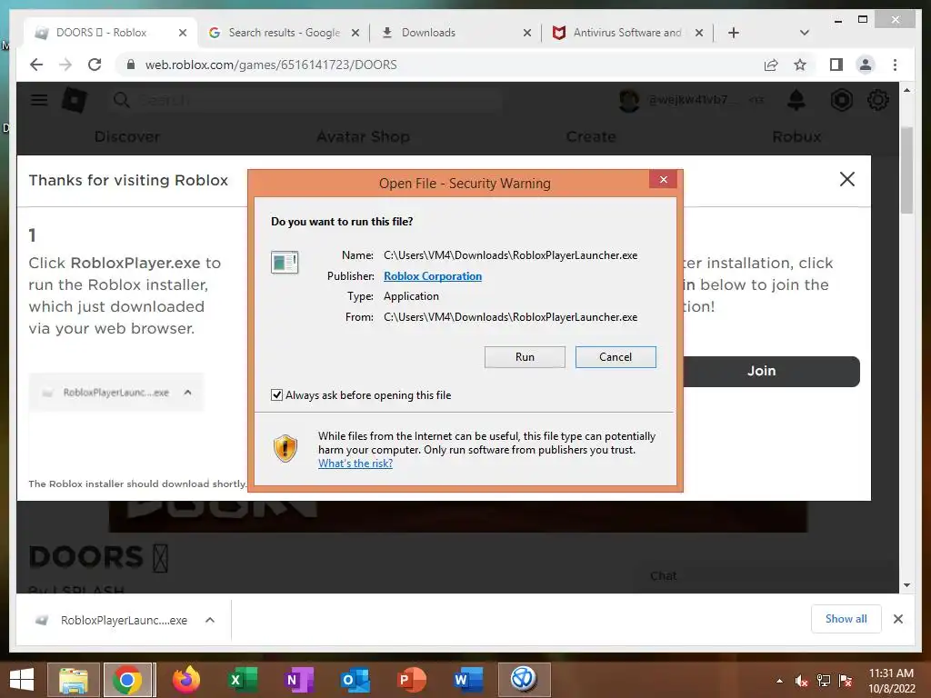
Task: Click Run in the Security Warning dialog
Action: (x=525, y=356)
